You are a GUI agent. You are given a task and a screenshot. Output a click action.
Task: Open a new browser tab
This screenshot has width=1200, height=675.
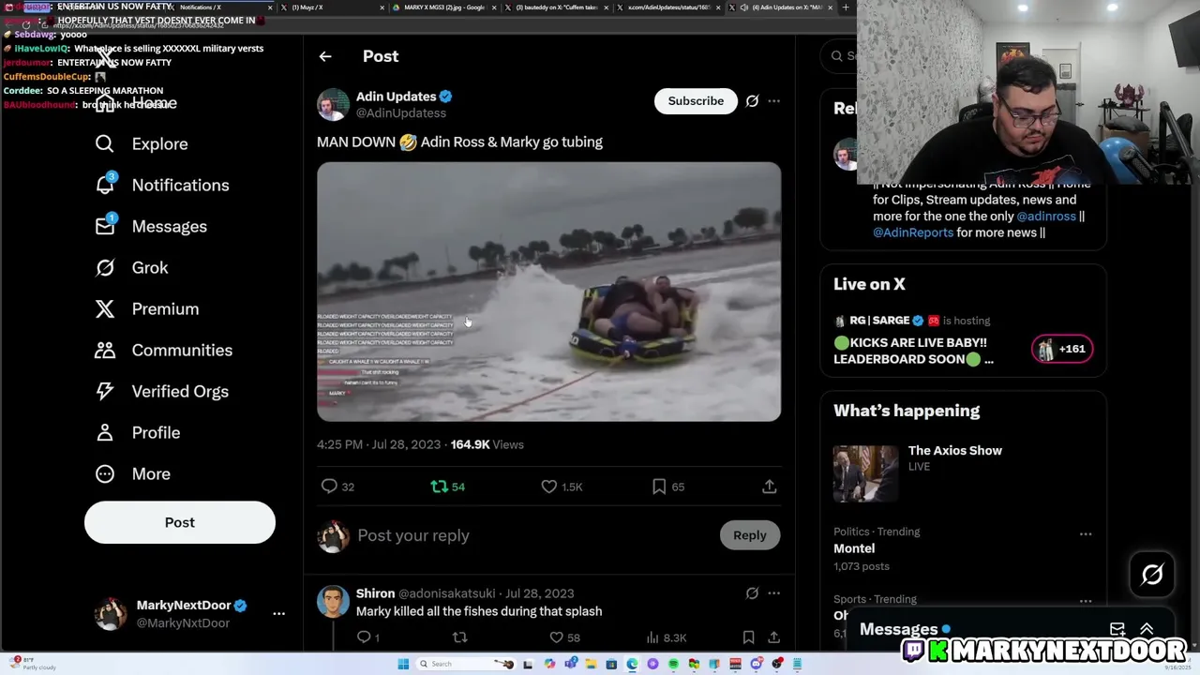click(x=845, y=7)
